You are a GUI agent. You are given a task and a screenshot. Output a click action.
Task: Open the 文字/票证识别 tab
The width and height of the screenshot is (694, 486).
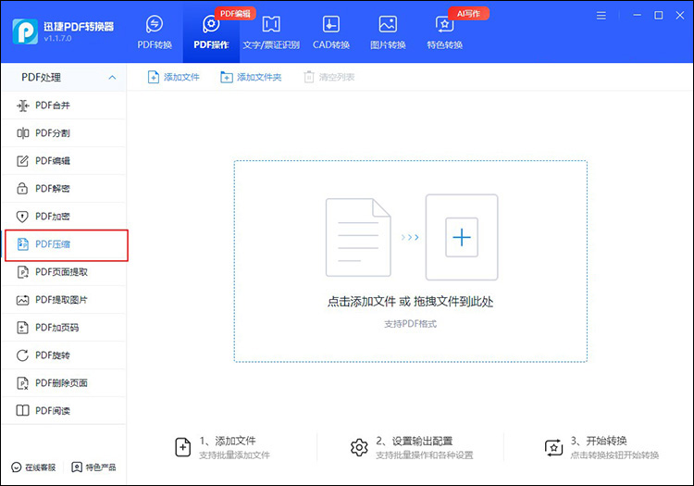tap(271, 25)
